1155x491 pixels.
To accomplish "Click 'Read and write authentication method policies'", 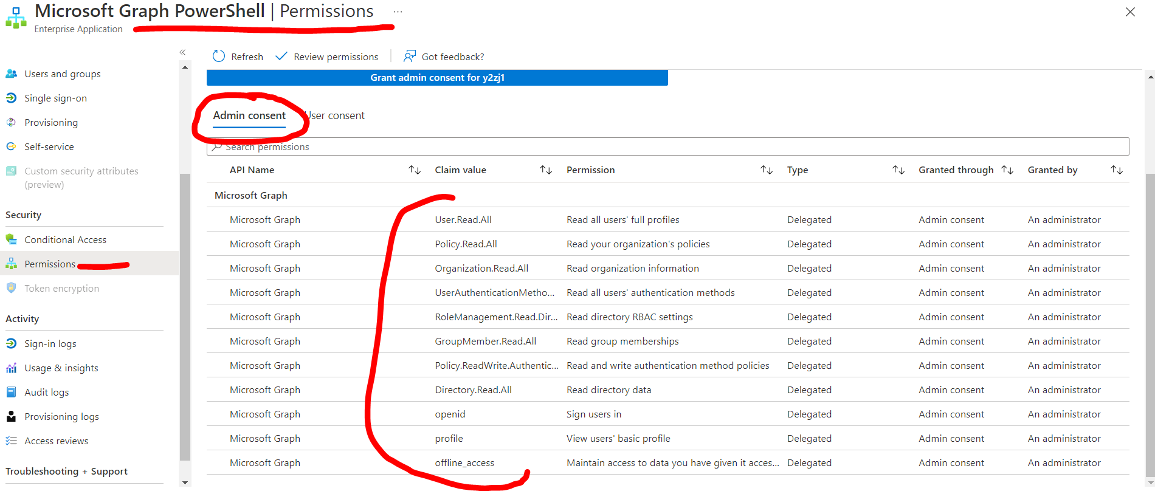I will (x=668, y=365).
